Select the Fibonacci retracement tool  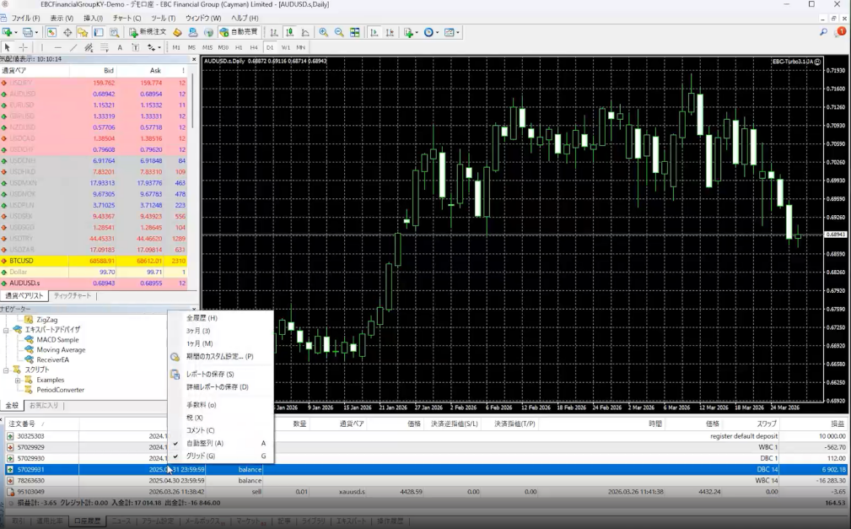105,48
